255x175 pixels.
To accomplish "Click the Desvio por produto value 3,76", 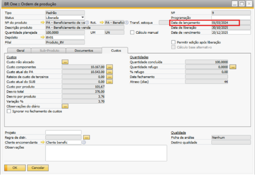I will click(83, 96).
